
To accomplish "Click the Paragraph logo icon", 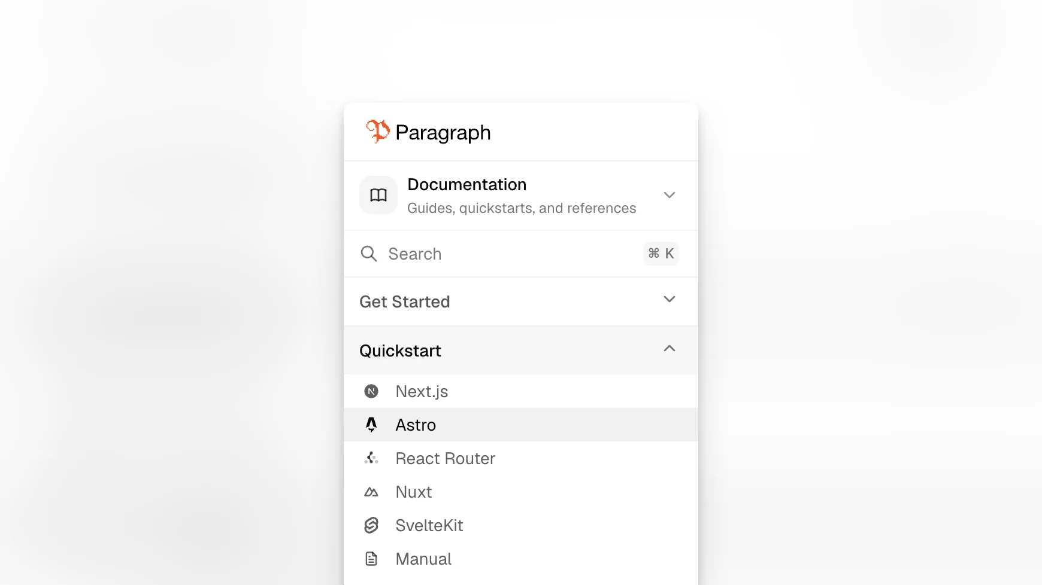I will pyautogui.click(x=377, y=131).
